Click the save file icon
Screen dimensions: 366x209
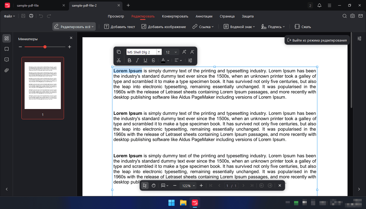tap(23, 16)
